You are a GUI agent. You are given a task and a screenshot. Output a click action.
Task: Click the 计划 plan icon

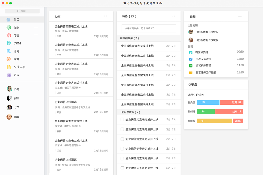tap(9, 51)
